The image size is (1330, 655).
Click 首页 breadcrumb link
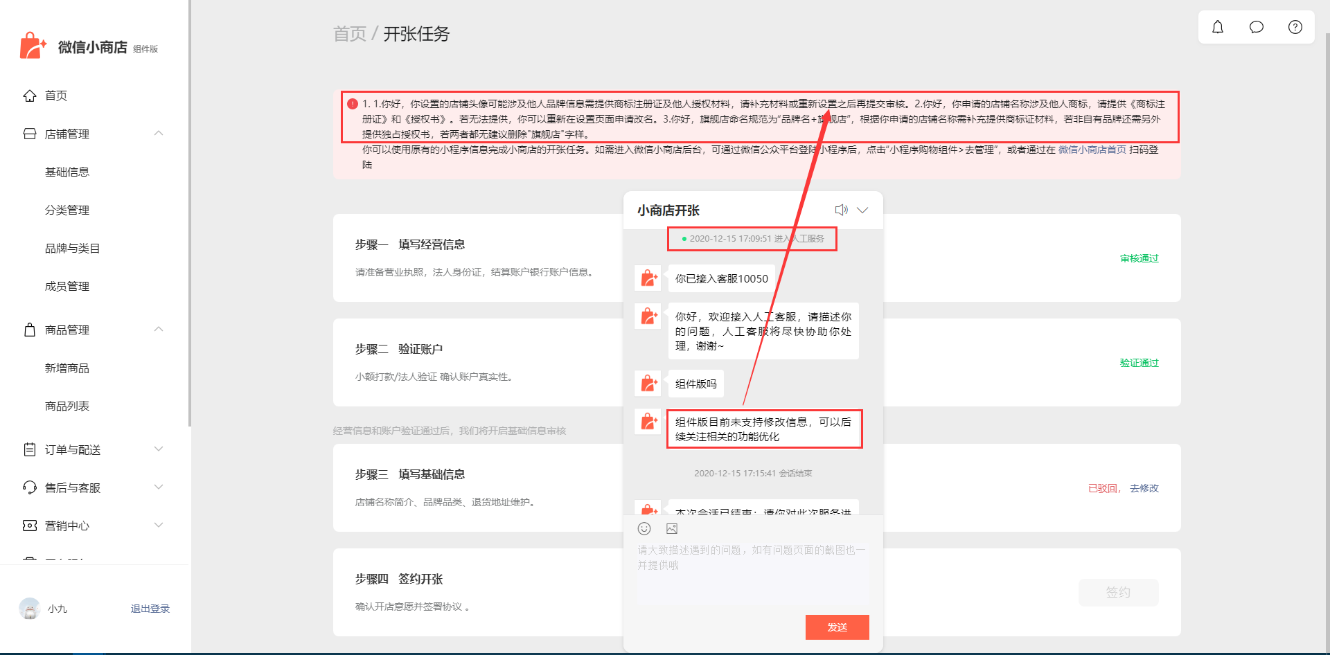pos(350,34)
